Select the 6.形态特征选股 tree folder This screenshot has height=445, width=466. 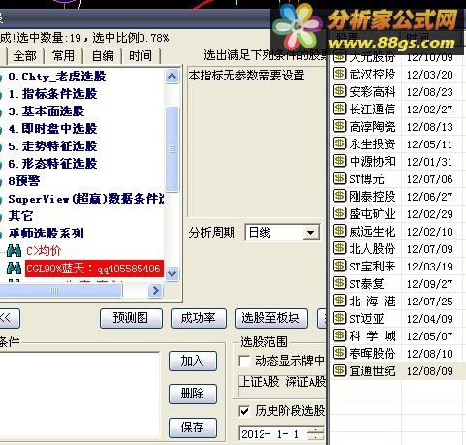click(52, 164)
